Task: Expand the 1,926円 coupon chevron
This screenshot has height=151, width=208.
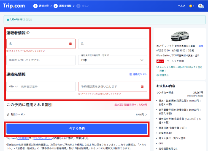Action: point(146,115)
